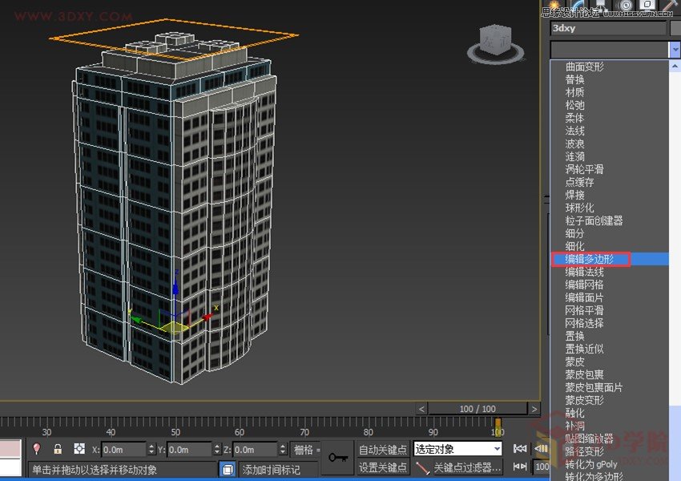681x481 pixels.
Task: Click the X coordinate input field
Action: (x=123, y=450)
